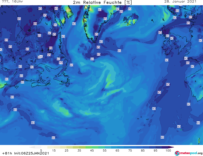Image resolution: width=203 pixels, height=156 pixels.
Task: Click the legend value '85'
Action: pos(143,150)
